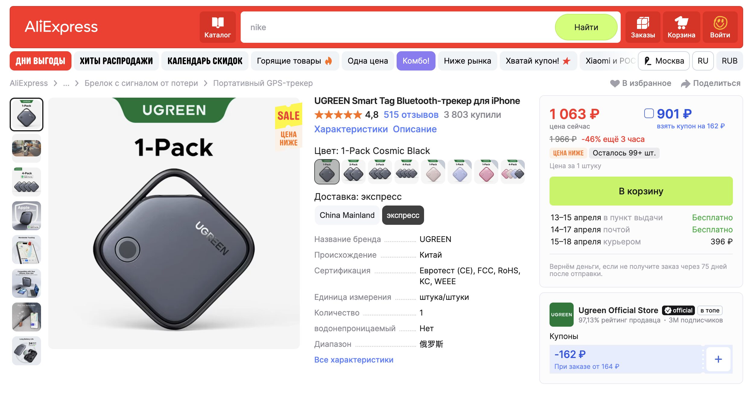Image resolution: width=751 pixels, height=402 pixels.
Task: Select the экспресс delivery option
Action: [x=403, y=215]
